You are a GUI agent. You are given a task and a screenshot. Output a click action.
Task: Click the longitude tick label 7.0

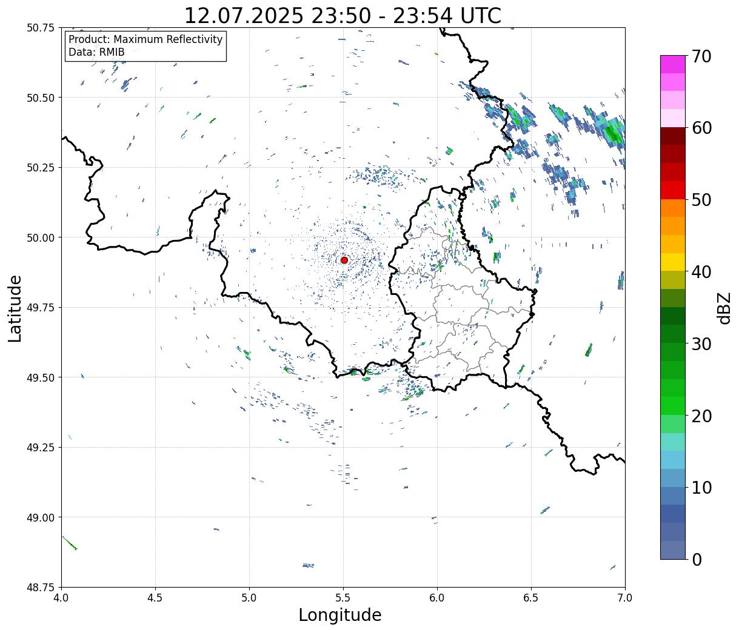[625, 598]
